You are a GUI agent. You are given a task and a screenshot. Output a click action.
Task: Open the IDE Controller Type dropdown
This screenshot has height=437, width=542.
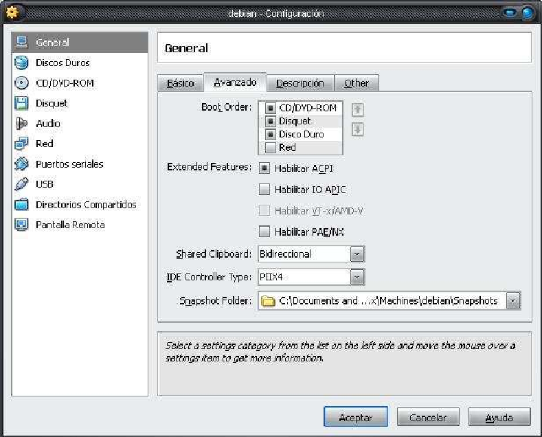pyautogui.click(x=357, y=277)
